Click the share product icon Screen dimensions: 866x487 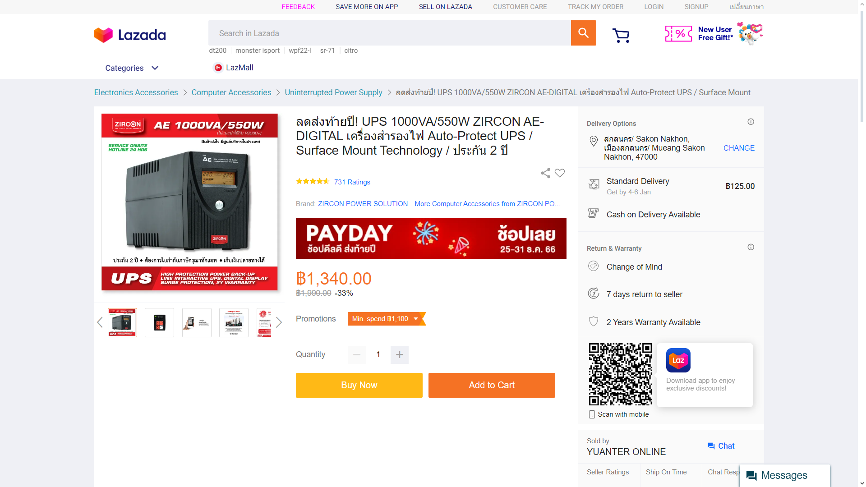pyautogui.click(x=545, y=173)
